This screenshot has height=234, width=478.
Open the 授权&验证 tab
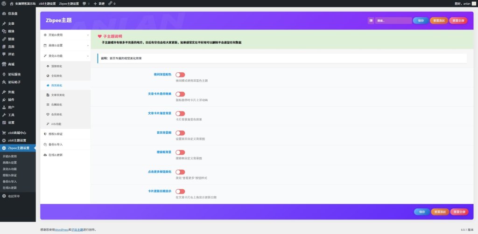(65, 134)
